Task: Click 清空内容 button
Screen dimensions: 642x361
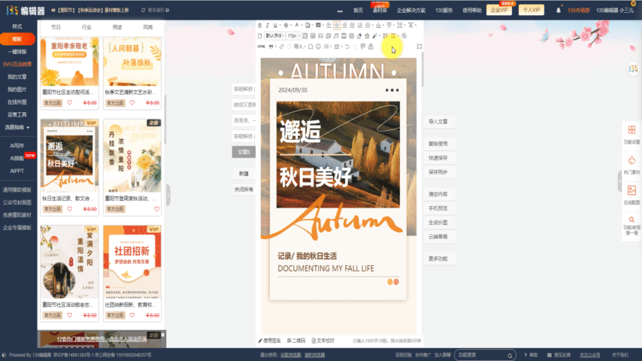Action: [x=438, y=194]
